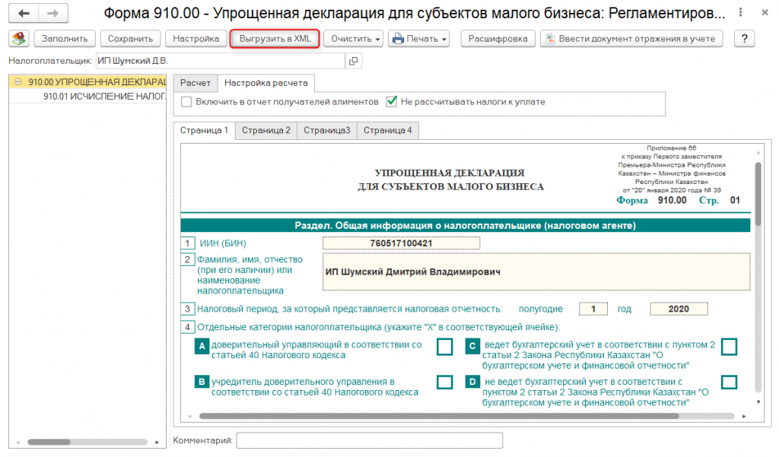
Task: Collapse the 910.00 tree node
Action: point(17,81)
